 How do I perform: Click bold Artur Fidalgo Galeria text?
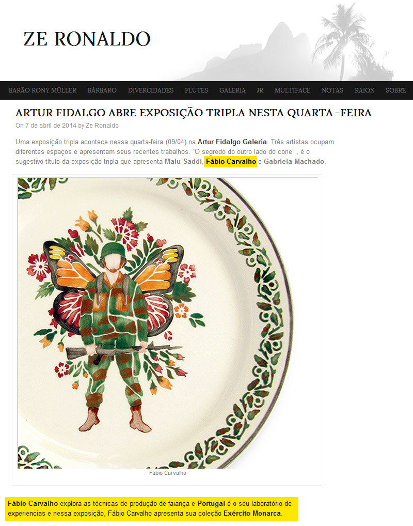pos(232,142)
